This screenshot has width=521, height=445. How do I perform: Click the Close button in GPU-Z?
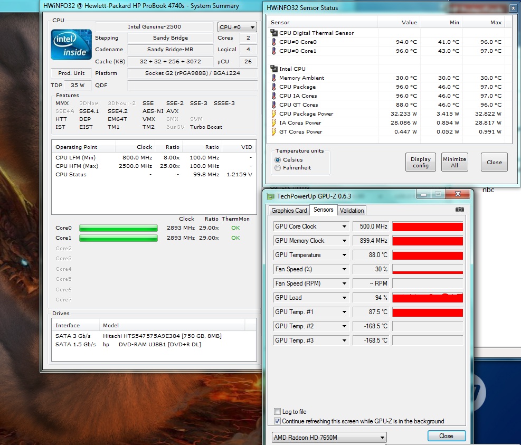pos(446,435)
